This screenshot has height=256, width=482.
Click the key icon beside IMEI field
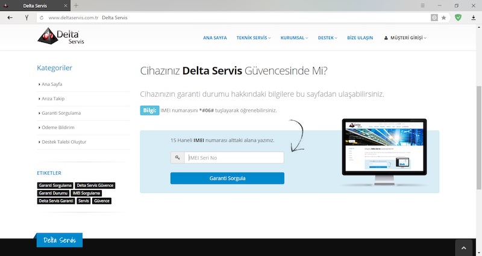click(x=177, y=157)
